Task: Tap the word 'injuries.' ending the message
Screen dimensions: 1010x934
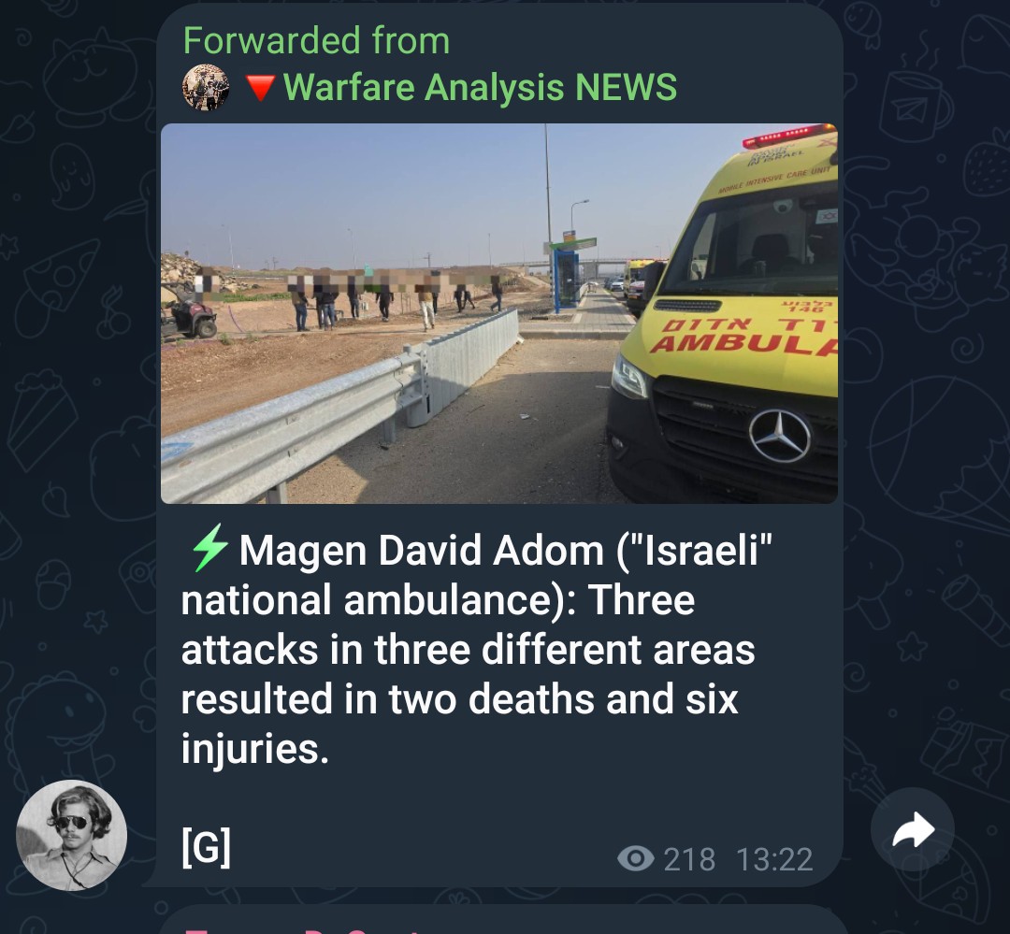Action: click(255, 749)
